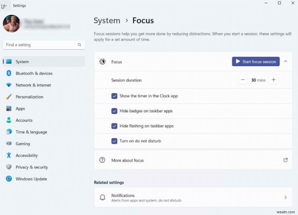Click the Bluetooth & devices icon
The height and width of the screenshot is (215, 298).
coord(9,73)
